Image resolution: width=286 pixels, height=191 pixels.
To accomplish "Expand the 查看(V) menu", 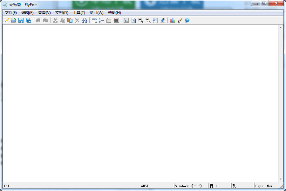I will coord(44,13).
